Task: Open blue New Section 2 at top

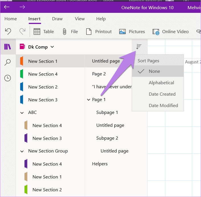Action: pos(50,87)
